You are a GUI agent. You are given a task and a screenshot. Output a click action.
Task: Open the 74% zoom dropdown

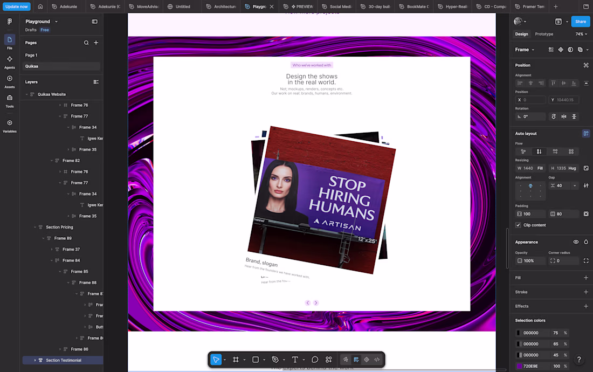pyautogui.click(x=581, y=34)
